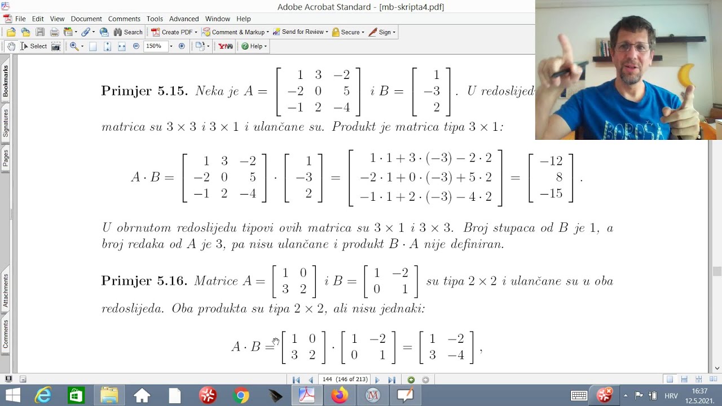Choose the Snapshot camera tool

click(56, 46)
